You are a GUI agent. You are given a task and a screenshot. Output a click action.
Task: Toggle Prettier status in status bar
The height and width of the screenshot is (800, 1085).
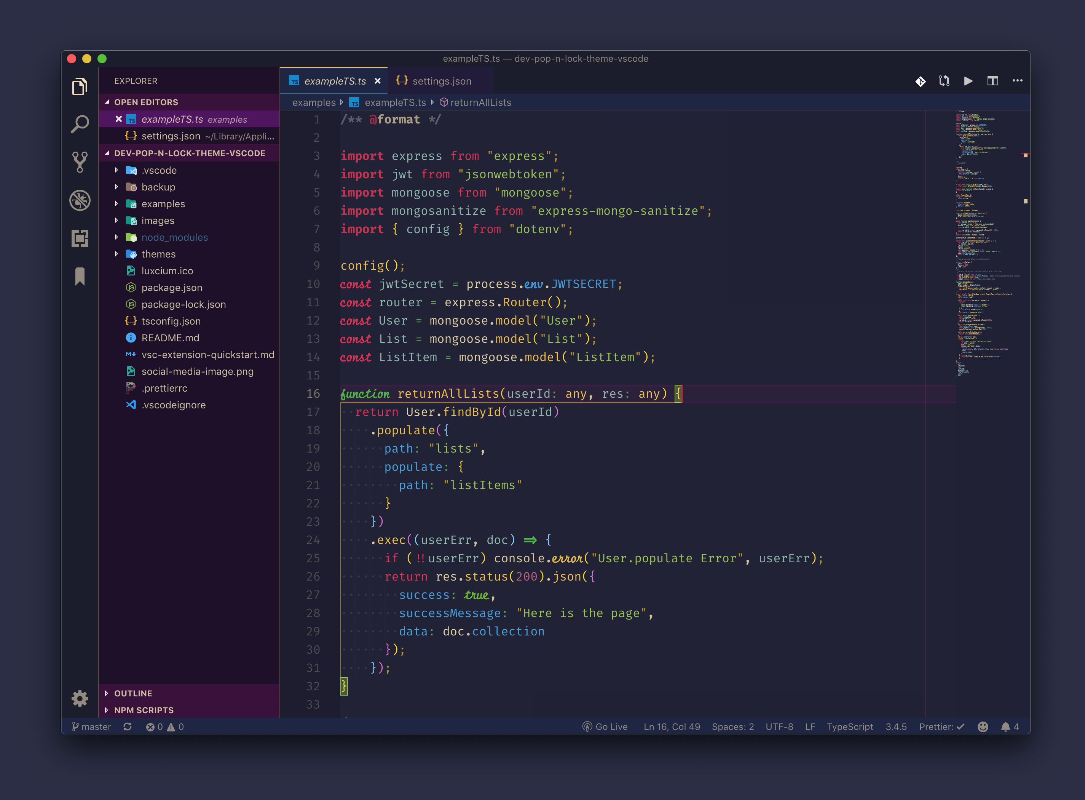(941, 726)
